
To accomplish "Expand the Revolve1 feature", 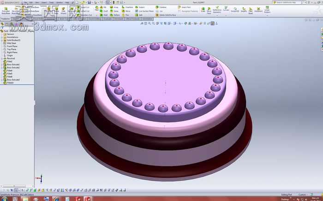I will (x=2, y=59).
